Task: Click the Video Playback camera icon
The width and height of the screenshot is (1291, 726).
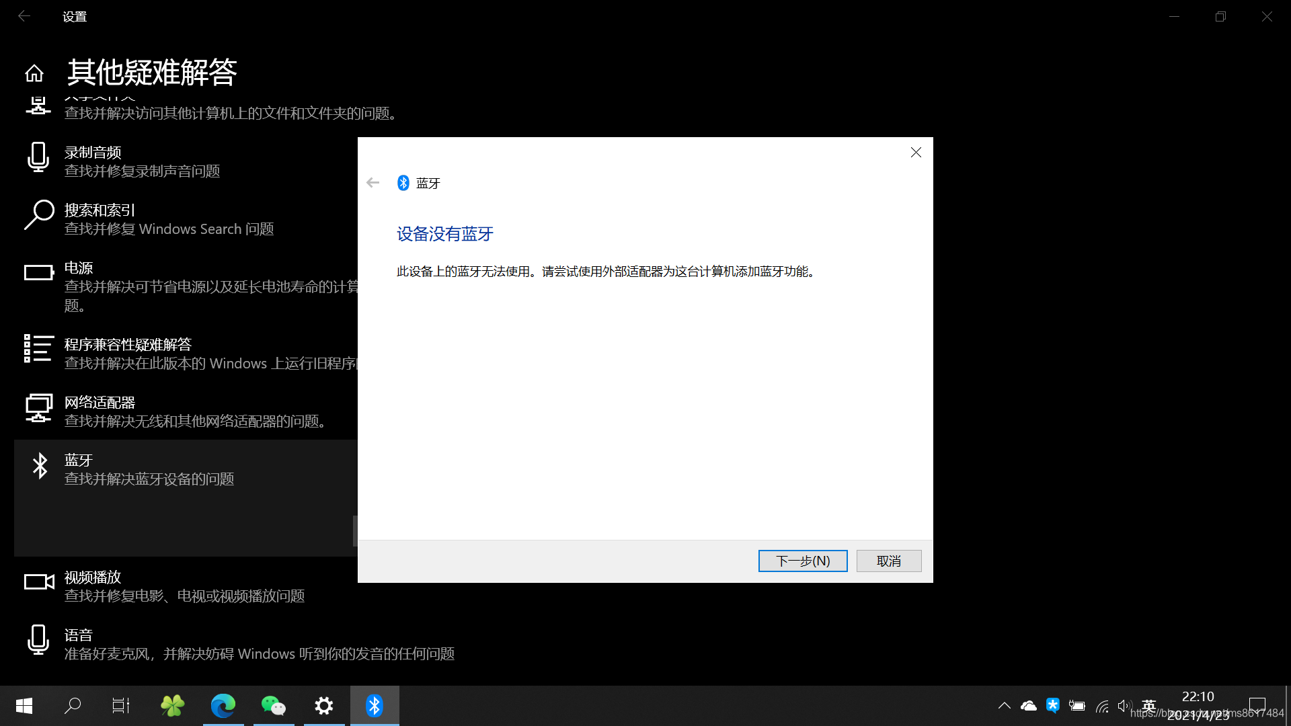Action: (39, 582)
